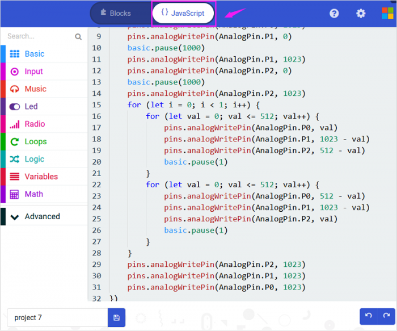This screenshot has width=397, height=331.
Task: Click the Microsoft logo icon
Action: coord(387,14)
